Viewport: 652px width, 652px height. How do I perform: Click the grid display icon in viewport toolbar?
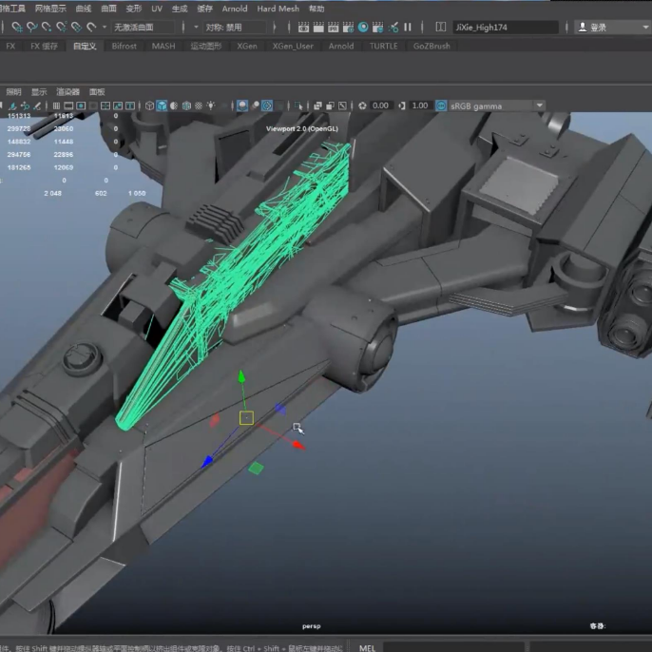(x=57, y=105)
